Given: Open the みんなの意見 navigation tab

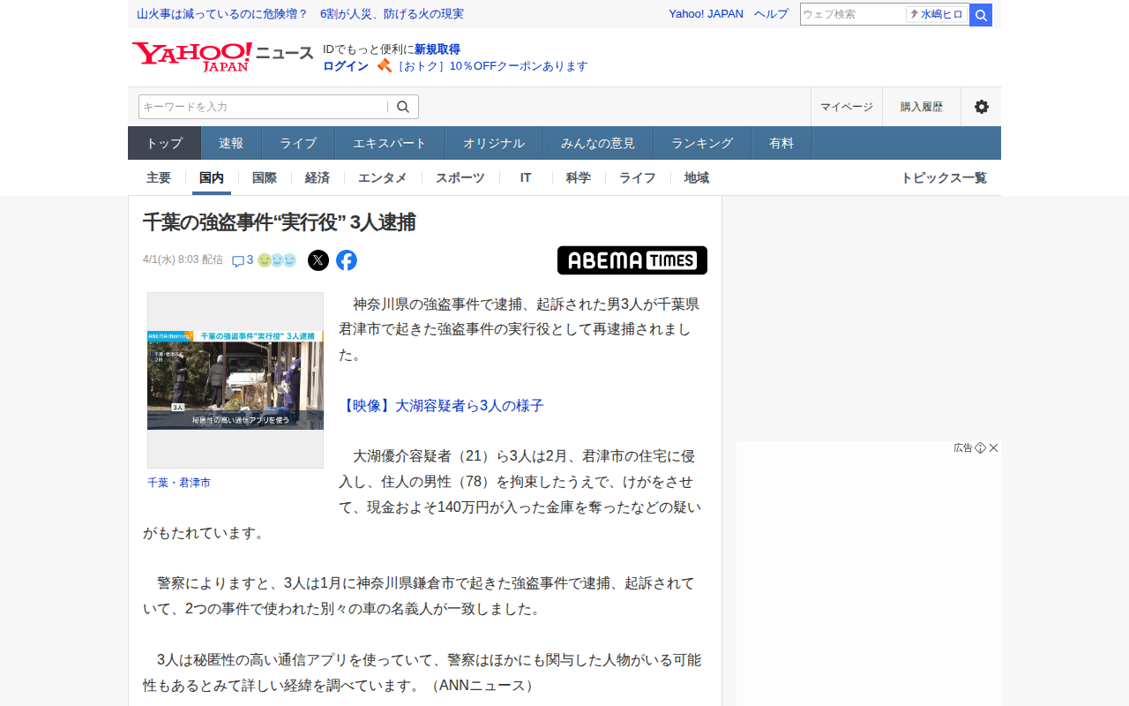Looking at the screenshot, I should pyautogui.click(x=598, y=143).
